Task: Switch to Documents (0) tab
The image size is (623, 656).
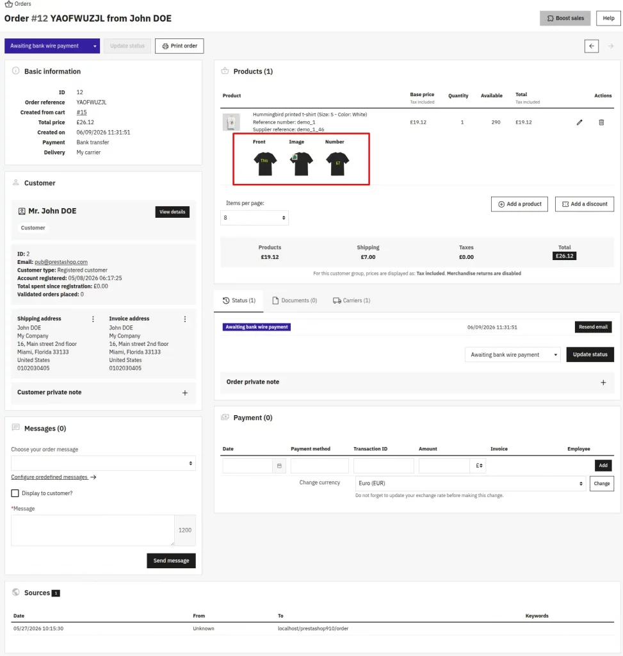Action: pyautogui.click(x=295, y=300)
